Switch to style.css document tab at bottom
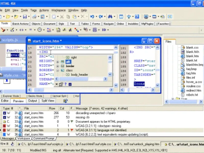 [x=89, y=144]
